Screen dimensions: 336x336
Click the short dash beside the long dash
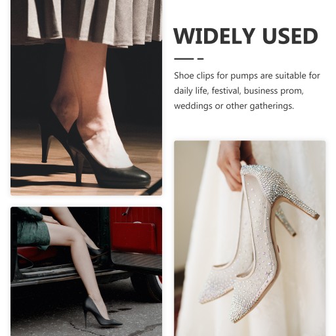201,58
